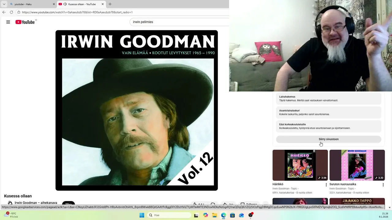Mute the tab via its speaker icon
The height and width of the screenshot is (220, 392).
(x=65, y=4)
